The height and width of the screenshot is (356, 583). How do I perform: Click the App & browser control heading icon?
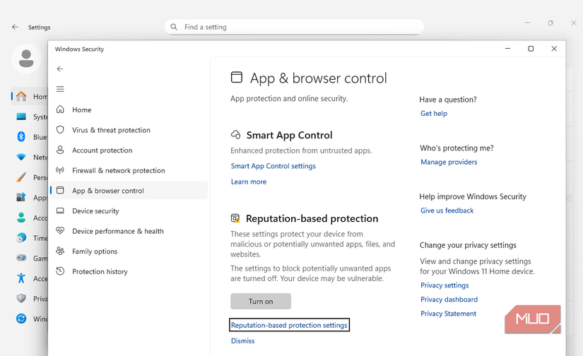click(x=237, y=77)
